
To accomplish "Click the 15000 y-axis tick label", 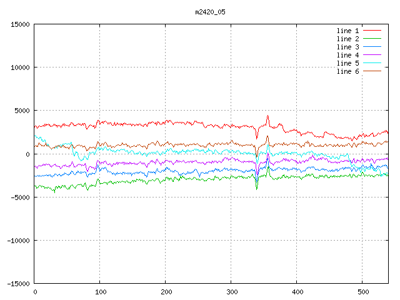I will [x=19, y=24].
